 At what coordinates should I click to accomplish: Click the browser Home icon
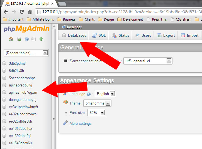30,12
